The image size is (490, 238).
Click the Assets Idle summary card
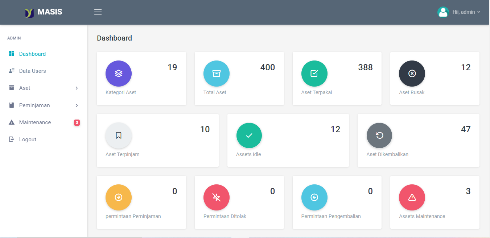pyautogui.click(x=288, y=141)
